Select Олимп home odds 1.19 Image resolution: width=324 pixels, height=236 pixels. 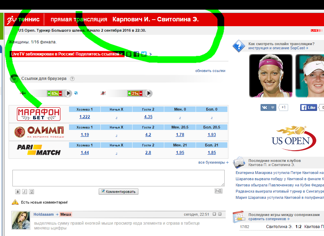(x=85, y=135)
